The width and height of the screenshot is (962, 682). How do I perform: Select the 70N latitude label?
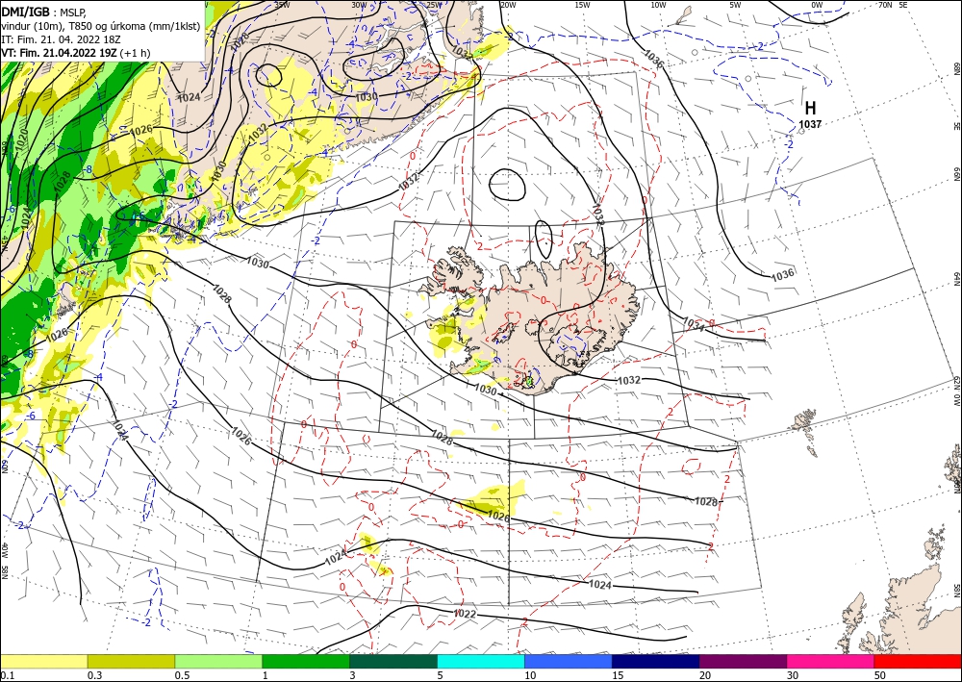885,5
